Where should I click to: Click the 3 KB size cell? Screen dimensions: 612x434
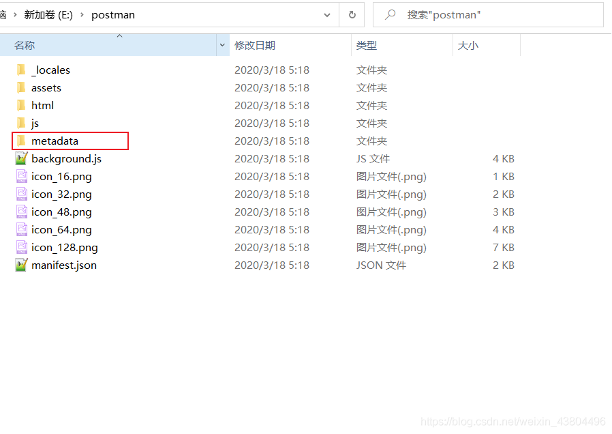click(504, 212)
